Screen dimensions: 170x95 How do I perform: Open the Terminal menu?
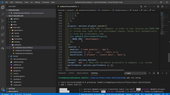pyautogui.click(x=45, y=2)
